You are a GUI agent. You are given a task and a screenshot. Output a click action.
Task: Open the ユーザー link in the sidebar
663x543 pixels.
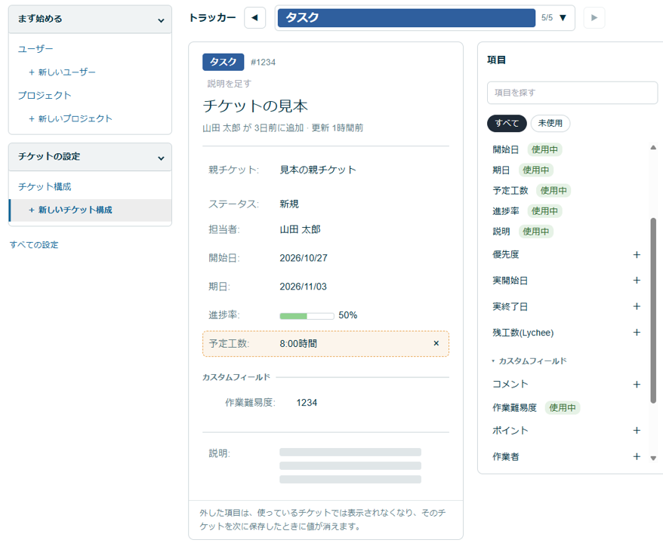click(x=35, y=49)
